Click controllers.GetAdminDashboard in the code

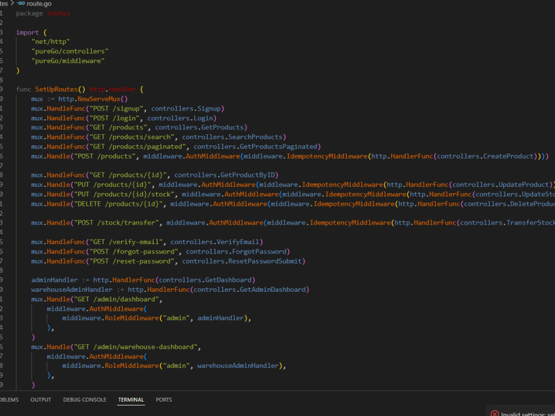point(250,290)
